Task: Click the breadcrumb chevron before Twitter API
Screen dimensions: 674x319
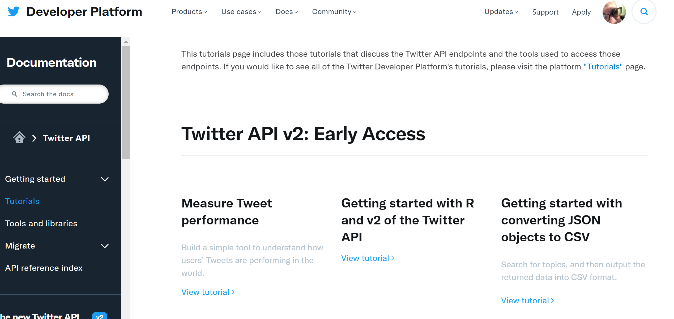Action: click(x=34, y=138)
